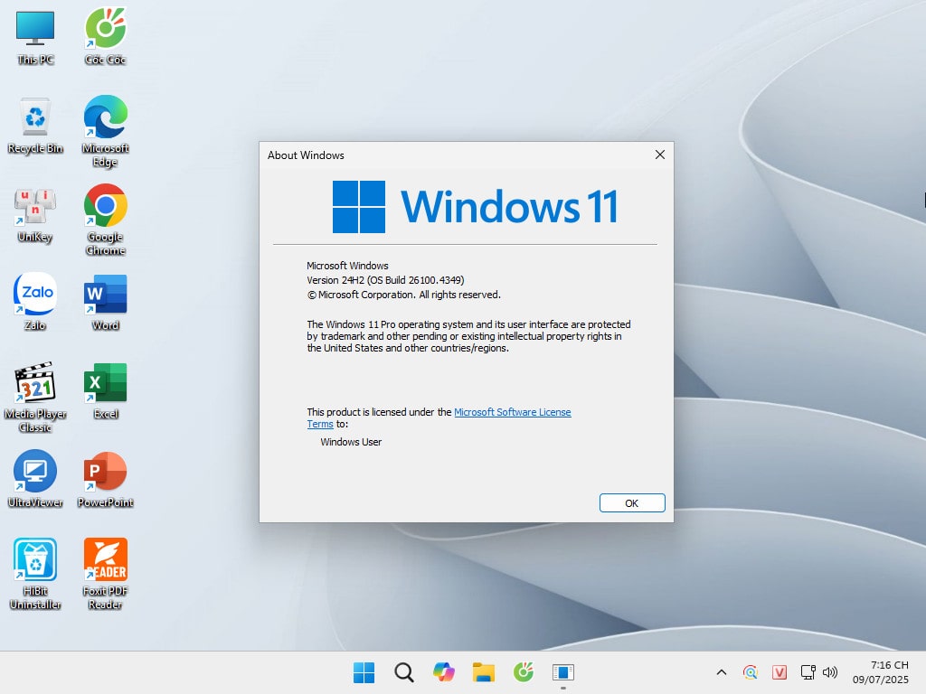Open the clock showing 7:16 CH
The width and height of the screenshot is (926, 694).
click(x=881, y=672)
